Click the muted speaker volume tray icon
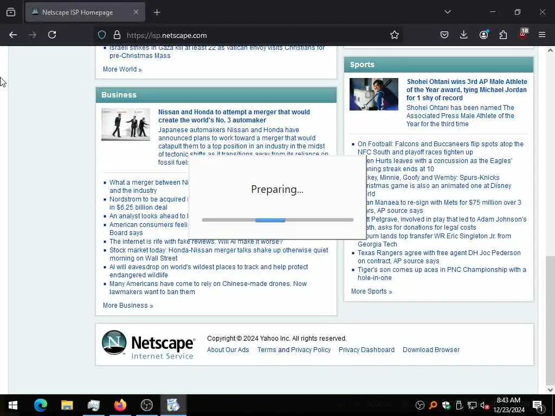Viewport: 555px width, 416px height. (485, 405)
